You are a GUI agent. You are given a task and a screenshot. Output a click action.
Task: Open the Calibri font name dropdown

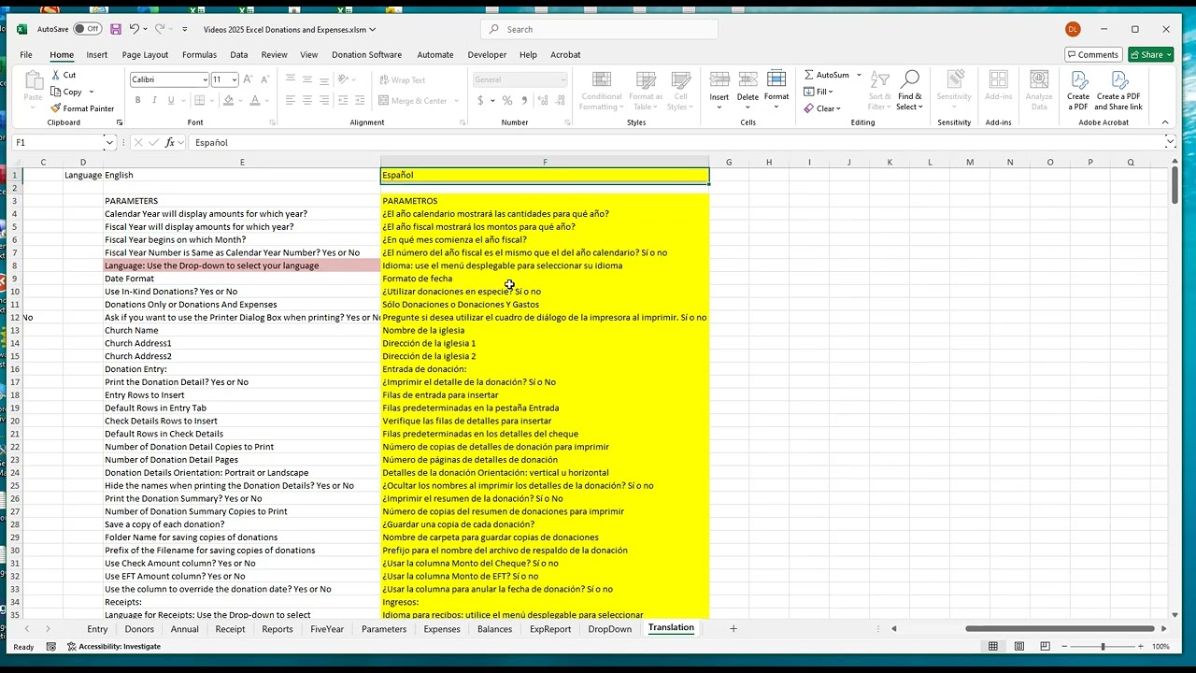tap(205, 79)
